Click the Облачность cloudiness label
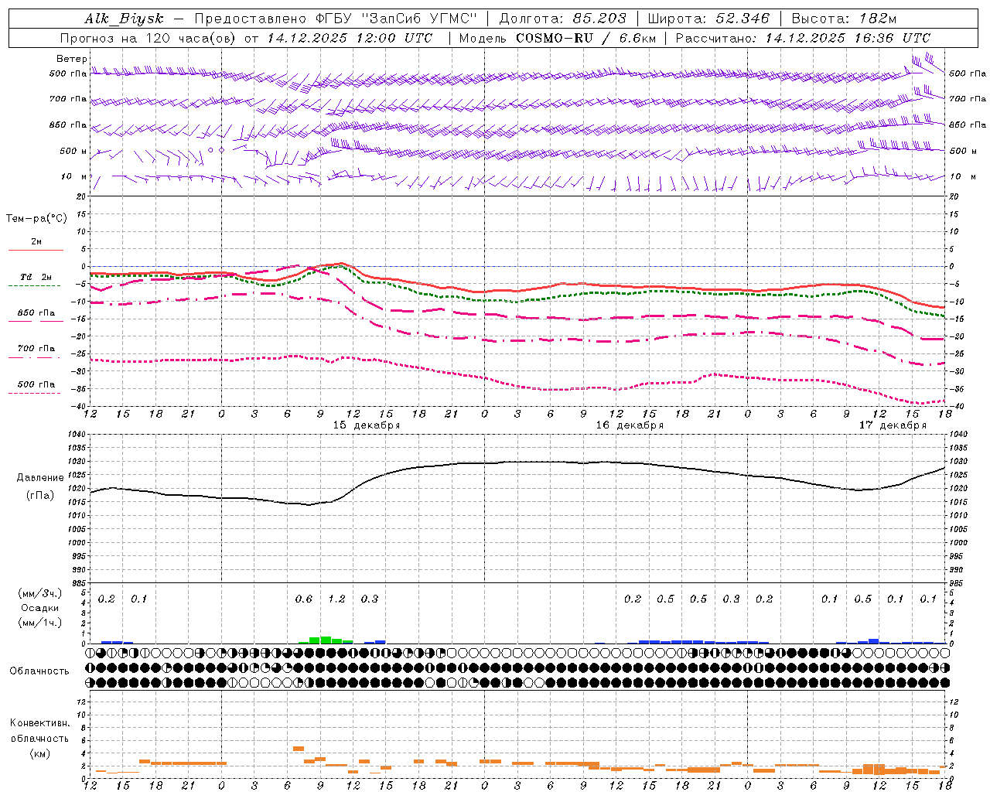 (39, 671)
